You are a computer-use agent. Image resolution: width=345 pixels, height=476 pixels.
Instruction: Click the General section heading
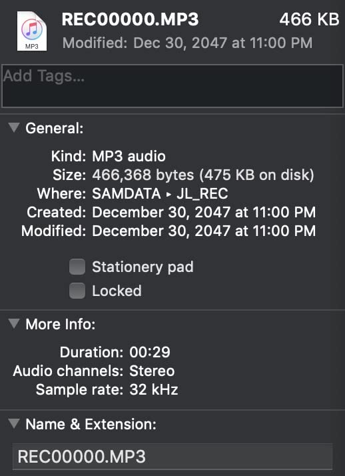pos(54,128)
